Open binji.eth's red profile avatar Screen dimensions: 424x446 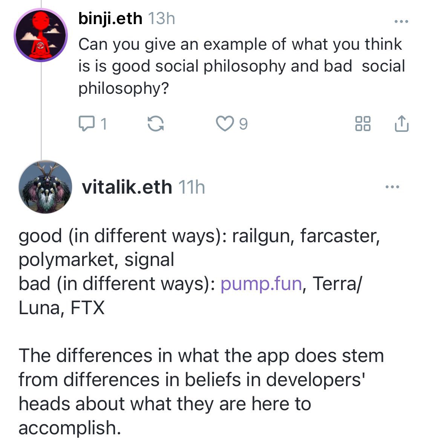(40, 35)
